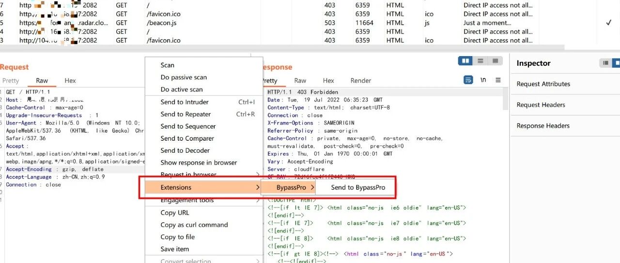Switch to combined tabbed layout icon

click(495, 61)
